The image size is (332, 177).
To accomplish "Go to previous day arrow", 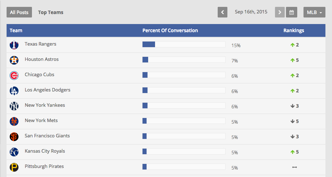I will (x=222, y=12).
